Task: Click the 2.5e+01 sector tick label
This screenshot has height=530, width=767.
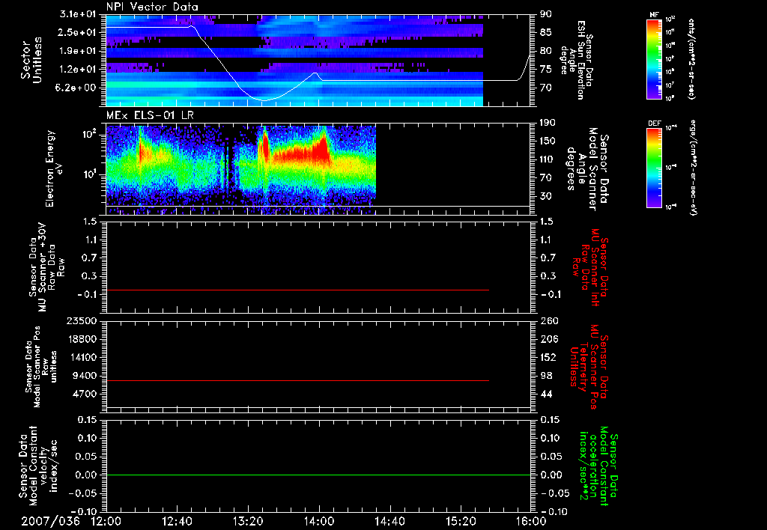Action: (x=77, y=32)
